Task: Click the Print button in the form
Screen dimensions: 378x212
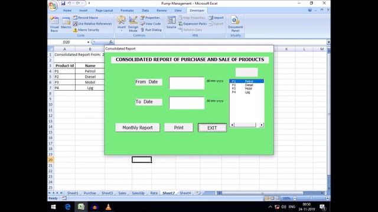Action: click(178, 128)
